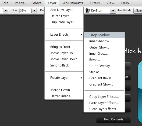Image resolution: width=142 pixels, height=126 pixels.
Task: Open the Dry Brush preset dropdown arrow
Action: [113, 11]
